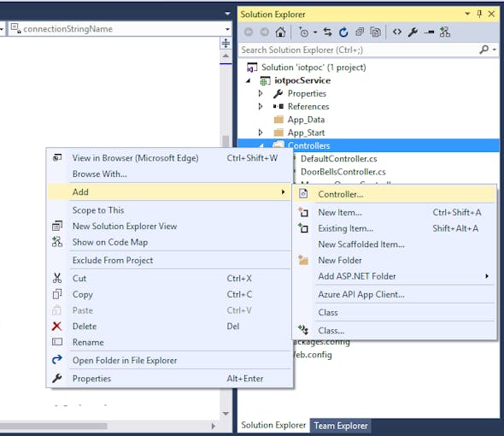Image resolution: width=504 pixels, height=436 pixels.
Task: Select DoorBellsController.cs file
Action: pyautogui.click(x=343, y=172)
